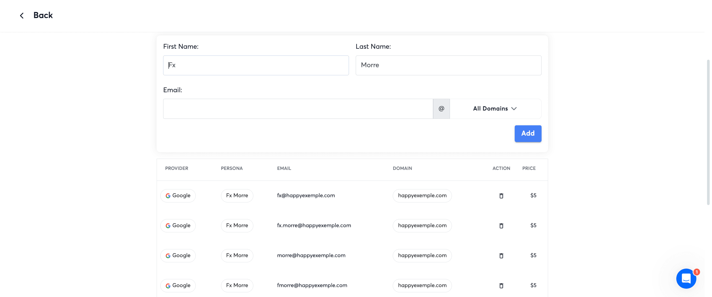
Task: Click the PROVIDER column header
Action: (177, 168)
